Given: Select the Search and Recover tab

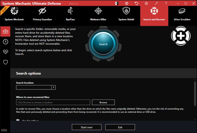Looking at the screenshot, I should [154, 16].
